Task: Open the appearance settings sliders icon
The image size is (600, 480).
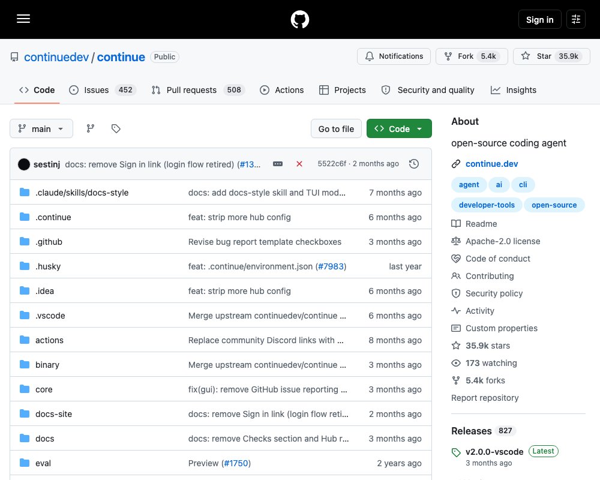Action: pyautogui.click(x=576, y=19)
